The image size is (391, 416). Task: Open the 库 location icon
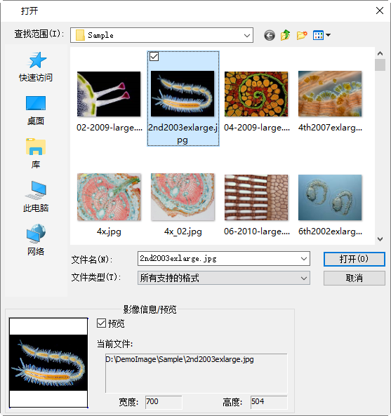pyautogui.click(x=36, y=154)
